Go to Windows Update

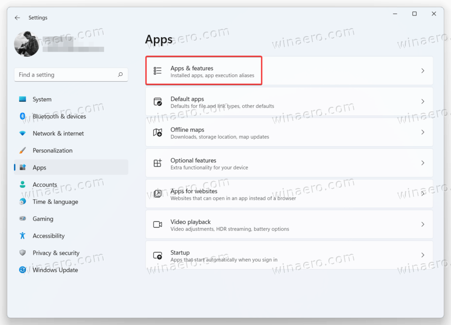71,270
